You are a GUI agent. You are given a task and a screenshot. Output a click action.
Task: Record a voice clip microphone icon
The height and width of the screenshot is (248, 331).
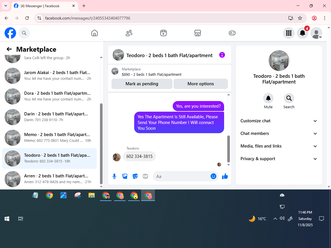[114, 176]
